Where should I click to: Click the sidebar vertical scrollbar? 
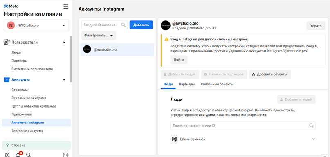point(71,59)
